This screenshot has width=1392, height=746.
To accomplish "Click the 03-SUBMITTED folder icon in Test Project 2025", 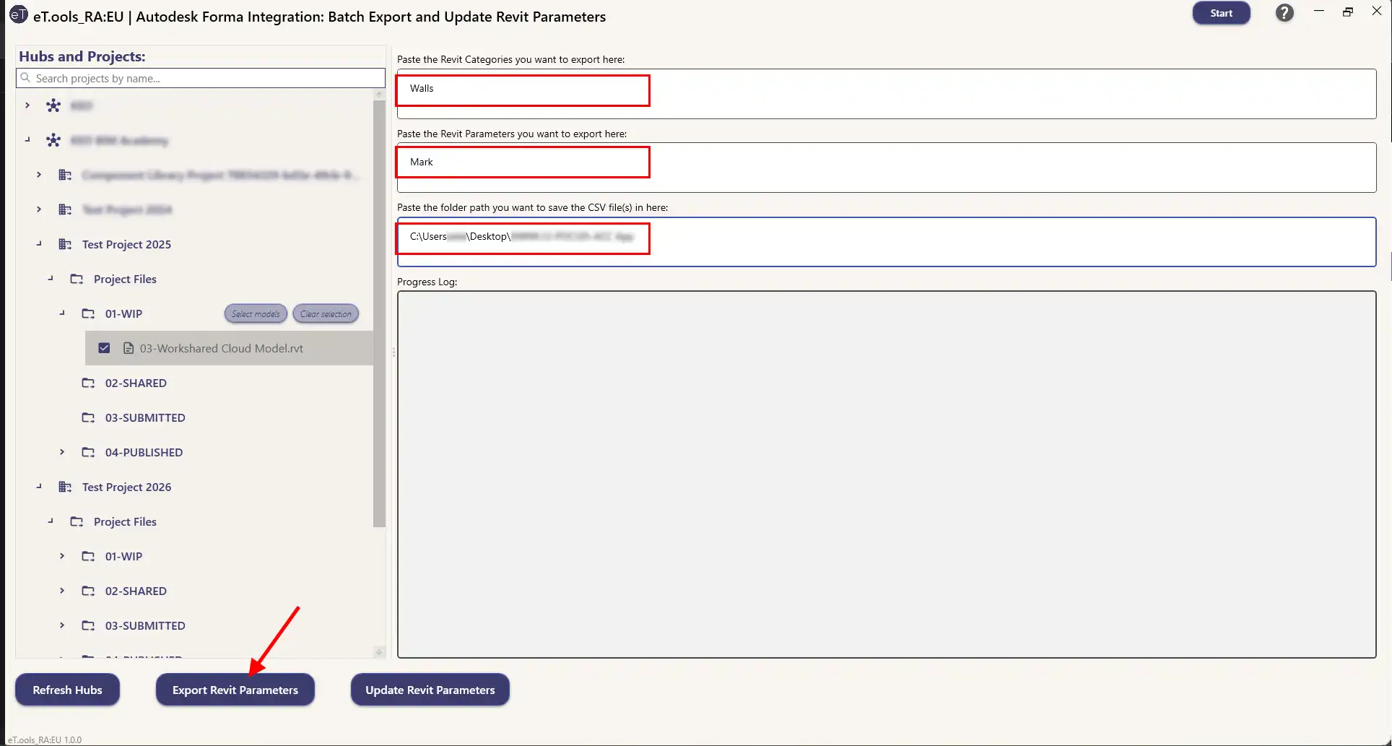I will tap(88, 417).
